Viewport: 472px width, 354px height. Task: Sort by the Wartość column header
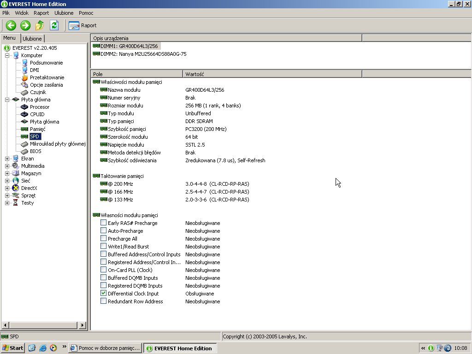(272, 74)
